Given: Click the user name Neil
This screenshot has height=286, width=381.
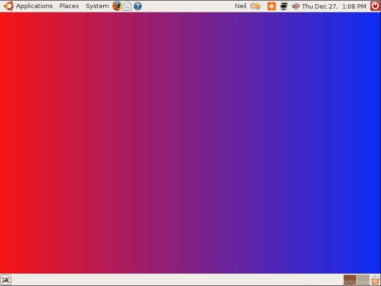Looking at the screenshot, I should pyautogui.click(x=241, y=6).
